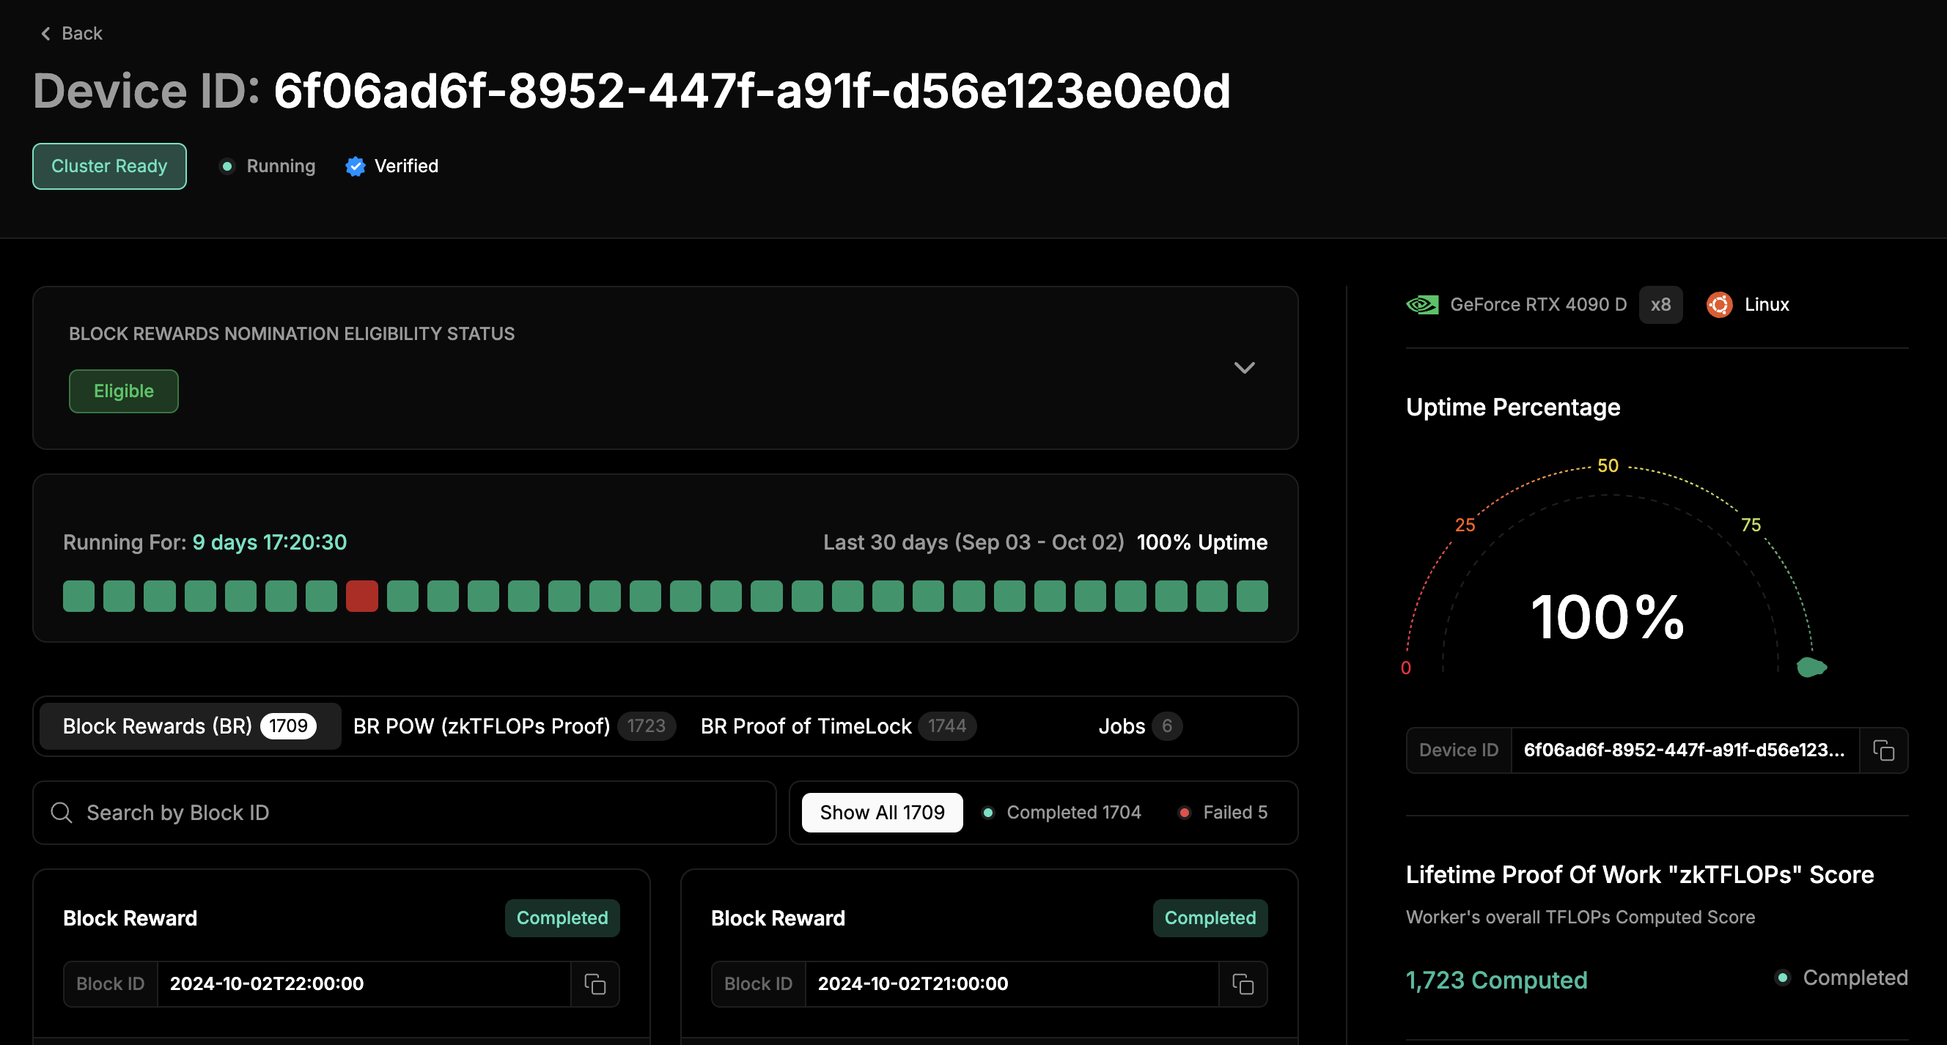Click the NVIDIA GeForce logo icon

click(x=1421, y=305)
